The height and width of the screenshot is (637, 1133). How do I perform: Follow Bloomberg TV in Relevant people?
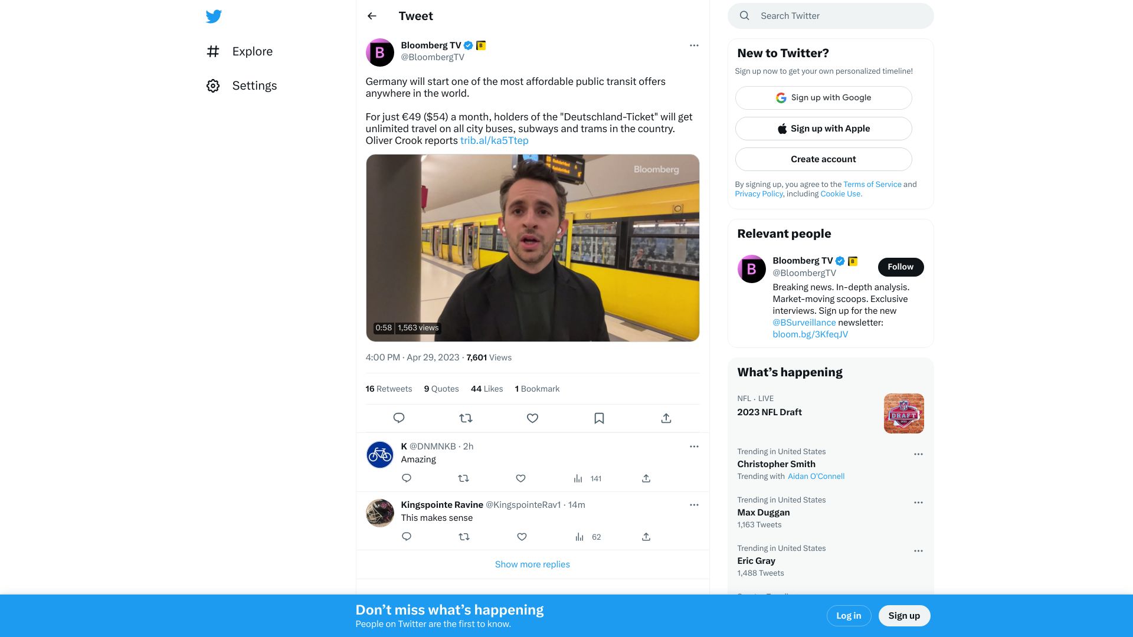(x=900, y=267)
